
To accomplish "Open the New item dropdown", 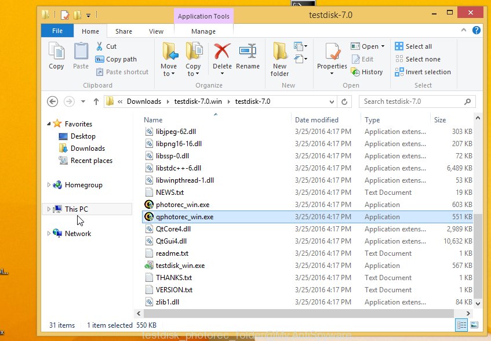I will pos(300,46).
